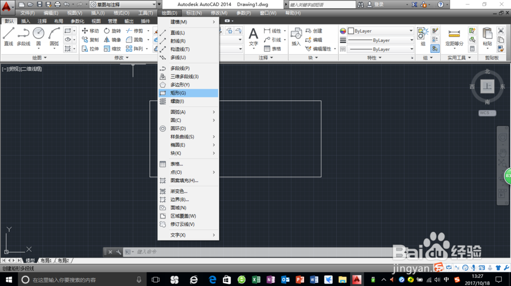Expand the 绘图 ribbon panel title
Screen dimensions: 511x286
39,58
